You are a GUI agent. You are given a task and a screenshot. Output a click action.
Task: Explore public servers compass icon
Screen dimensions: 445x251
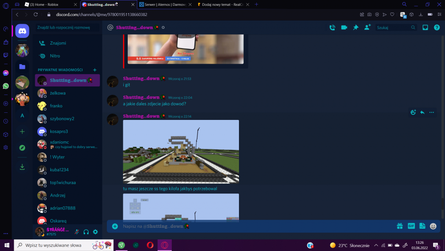(x=22, y=148)
